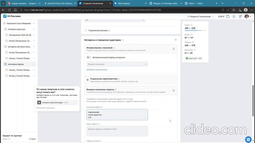
Task: Click the 'Аудитория' status badge
Action: click(x=194, y=58)
